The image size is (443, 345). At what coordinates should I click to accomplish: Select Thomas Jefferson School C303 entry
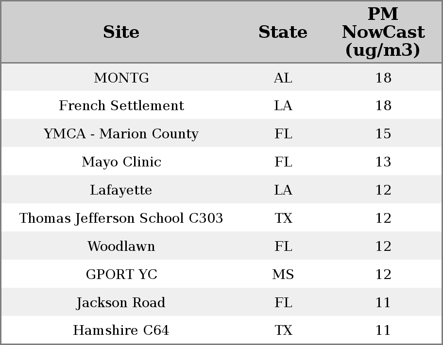[121, 218]
